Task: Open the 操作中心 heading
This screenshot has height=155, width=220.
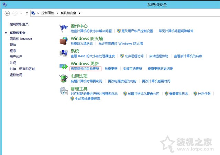Action: pos(79,26)
